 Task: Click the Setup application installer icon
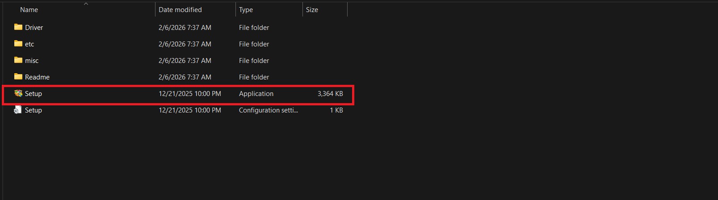click(18, 93)
